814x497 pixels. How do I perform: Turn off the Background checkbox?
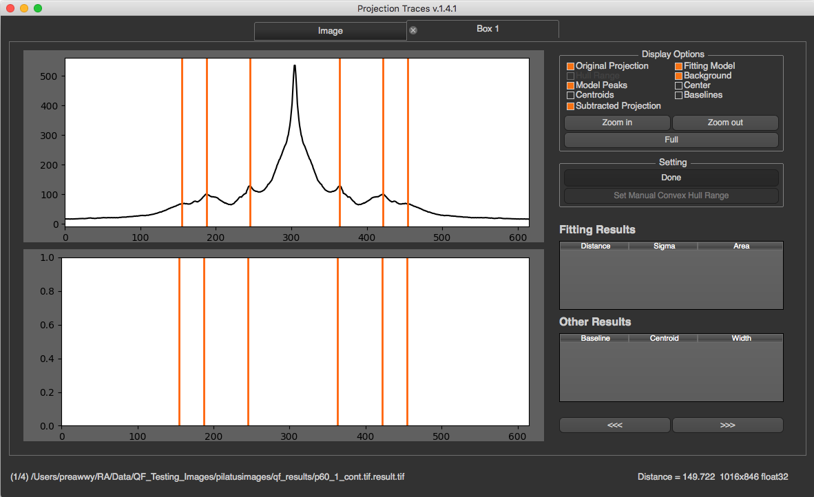click(x=678, y=76)
